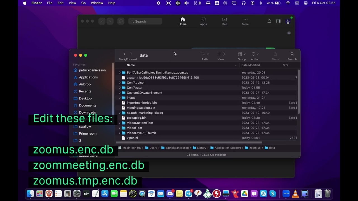Image resolution: width=358 pixels, height=201 pixels.
Task: Go back in Finder history
Action: (x=124, y=54)
